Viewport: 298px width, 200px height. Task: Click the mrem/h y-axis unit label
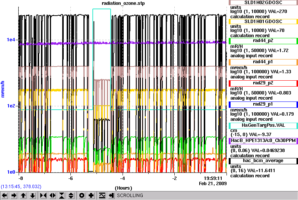tap(3, 89)
